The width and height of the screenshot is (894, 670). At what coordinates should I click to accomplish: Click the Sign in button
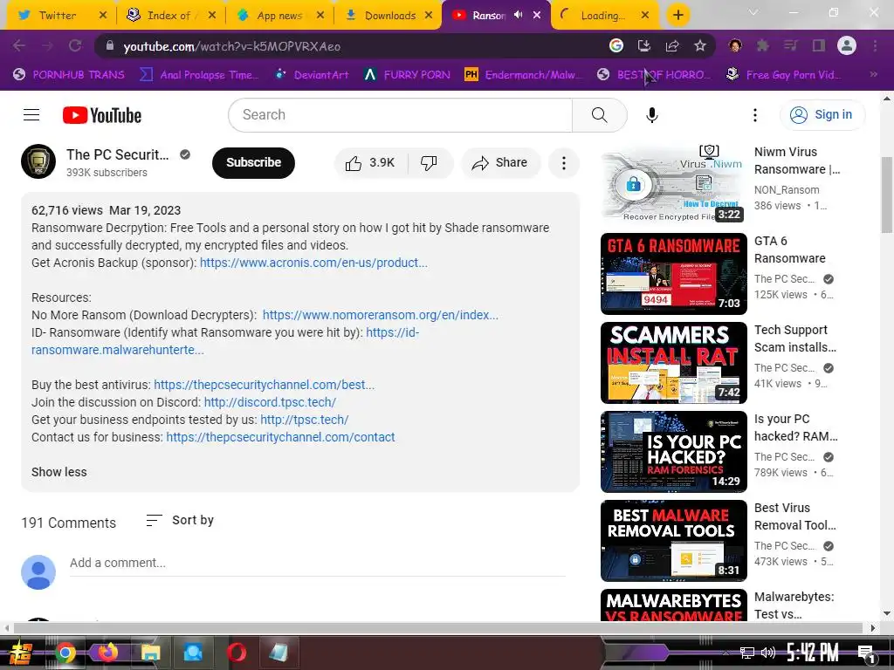coord(822,115)
